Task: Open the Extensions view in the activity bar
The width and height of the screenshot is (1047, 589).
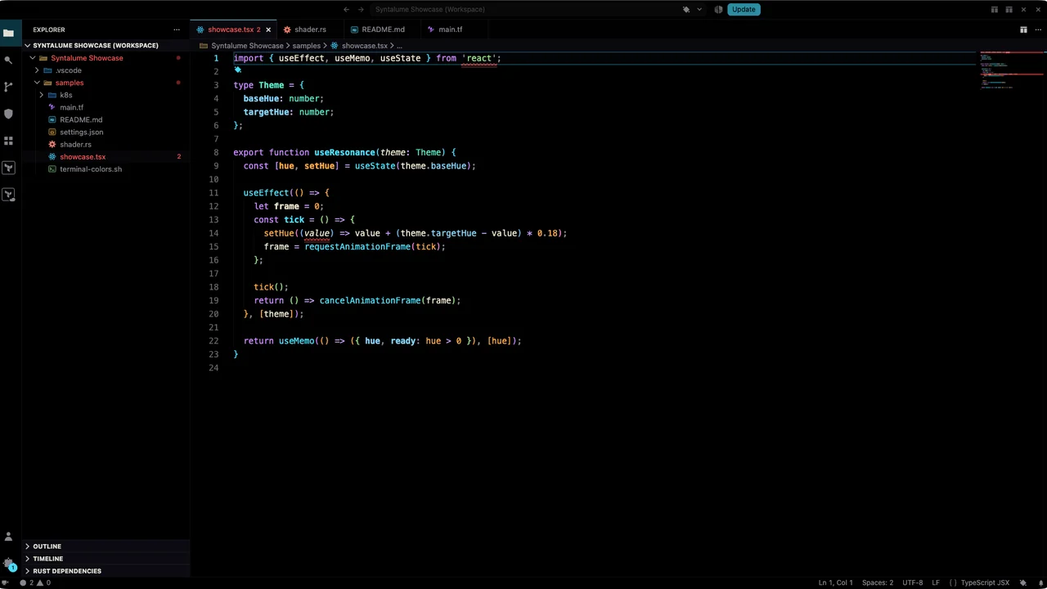Action: pos(8,141)
